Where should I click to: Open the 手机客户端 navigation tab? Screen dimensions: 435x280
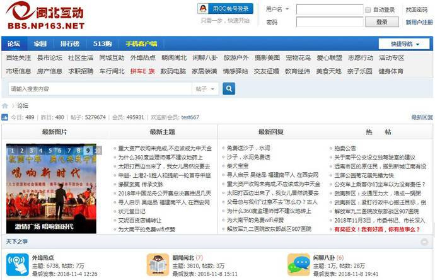tap(141, 44)
